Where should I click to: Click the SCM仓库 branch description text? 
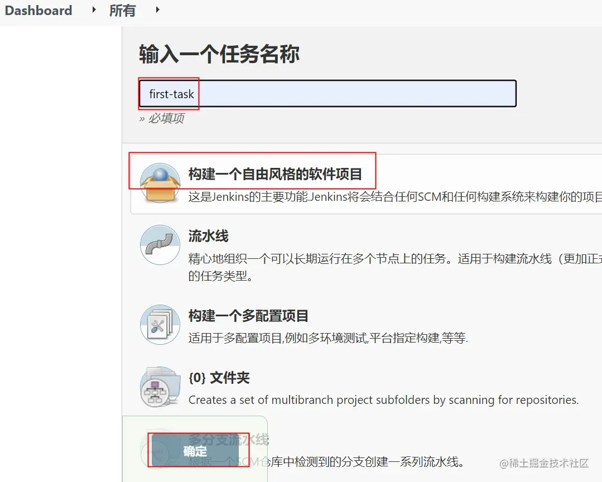(326, 462)
